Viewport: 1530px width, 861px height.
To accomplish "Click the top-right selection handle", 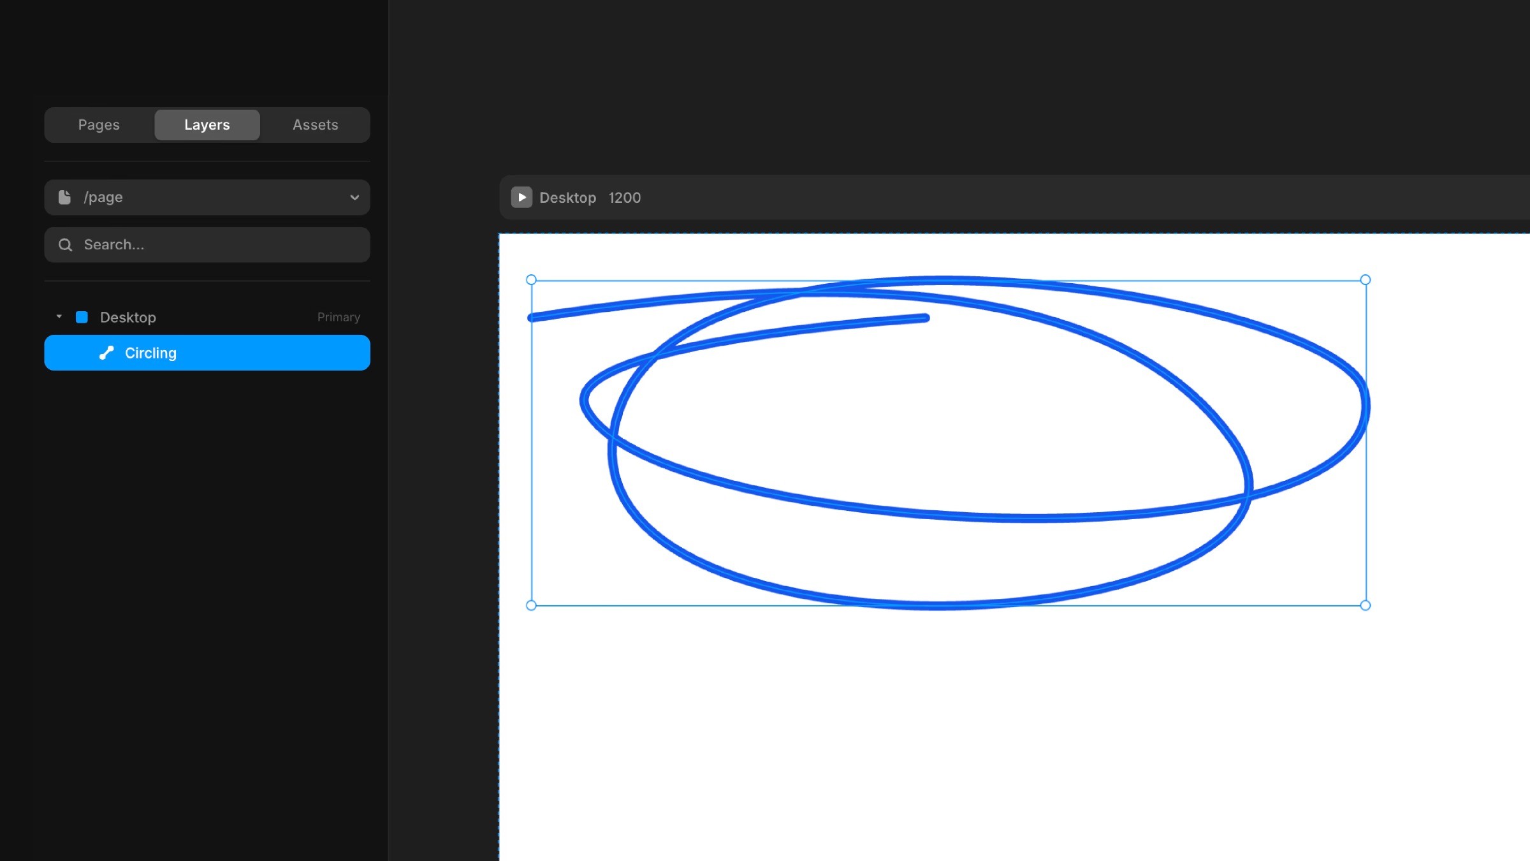I will [1366, 280].
